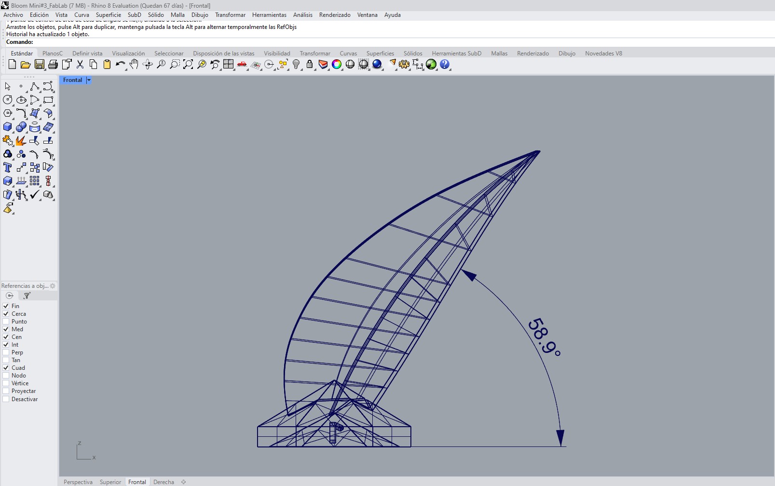
Task: Switch to the Curvas toolbar tab
Action: [348, 54]
